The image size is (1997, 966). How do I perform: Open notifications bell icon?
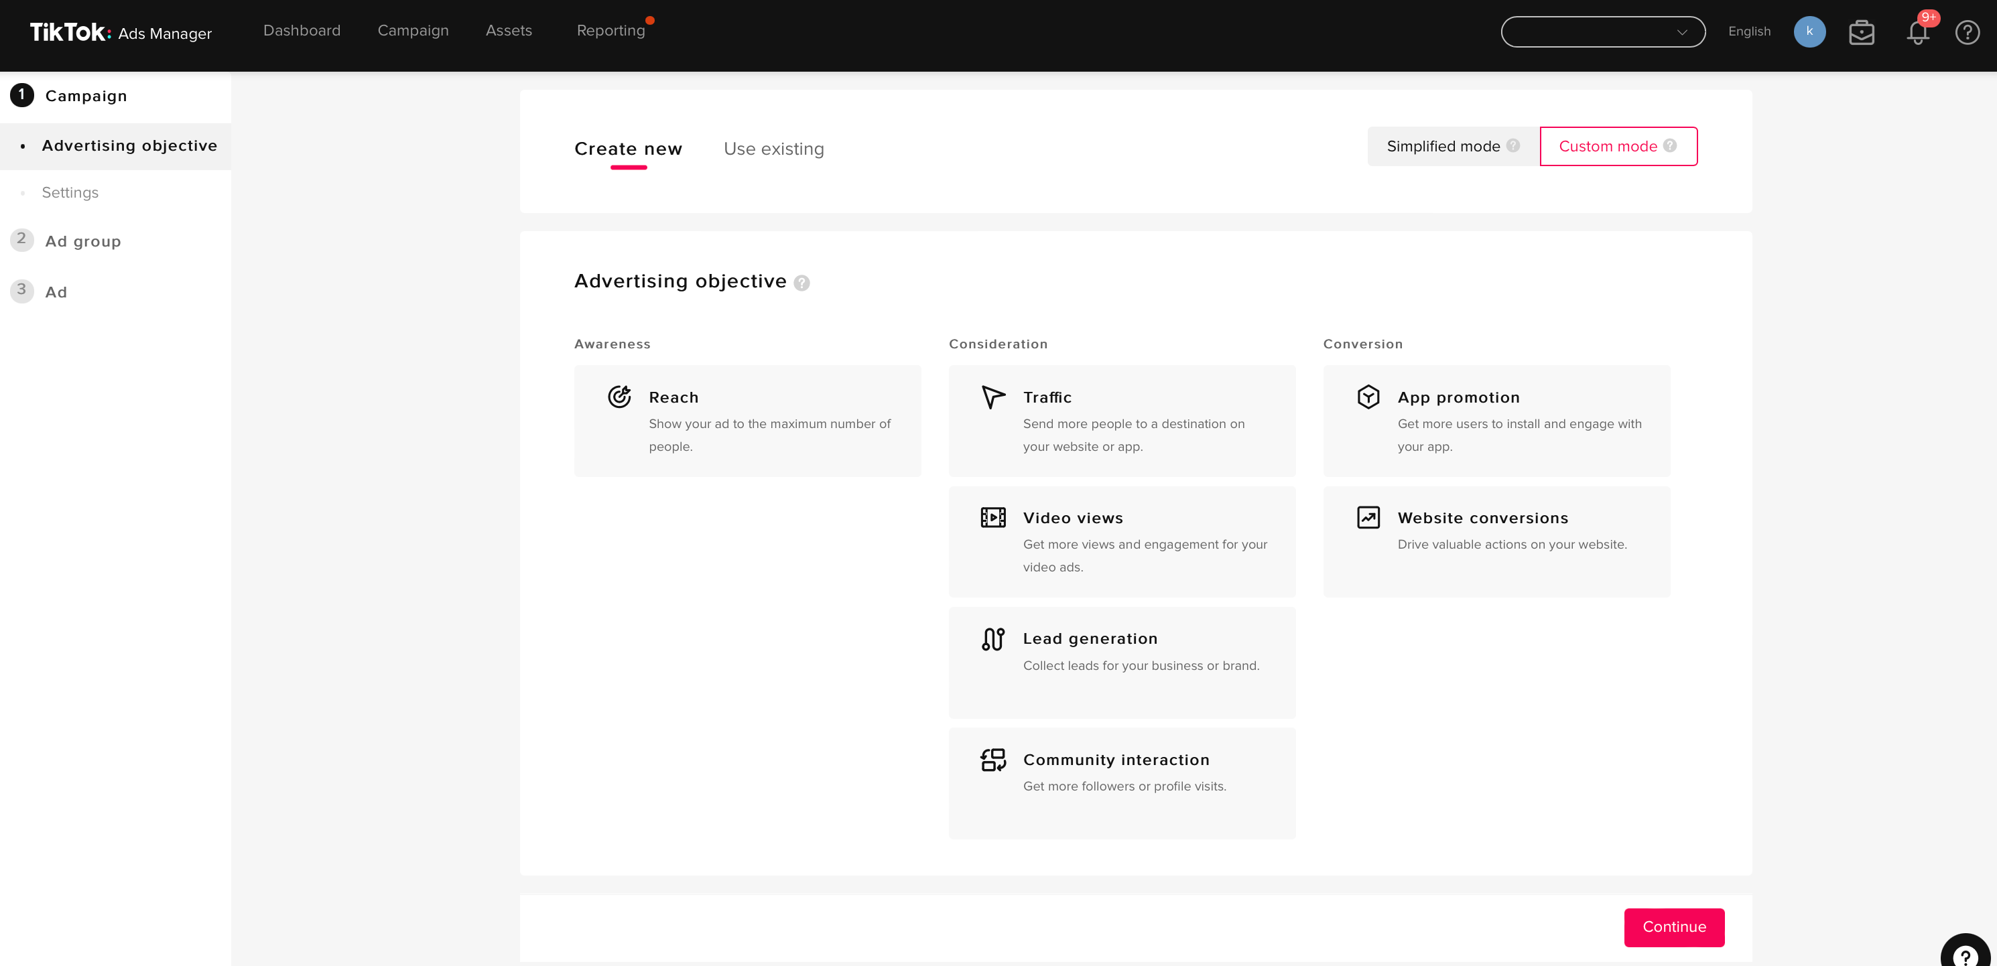1918,33
